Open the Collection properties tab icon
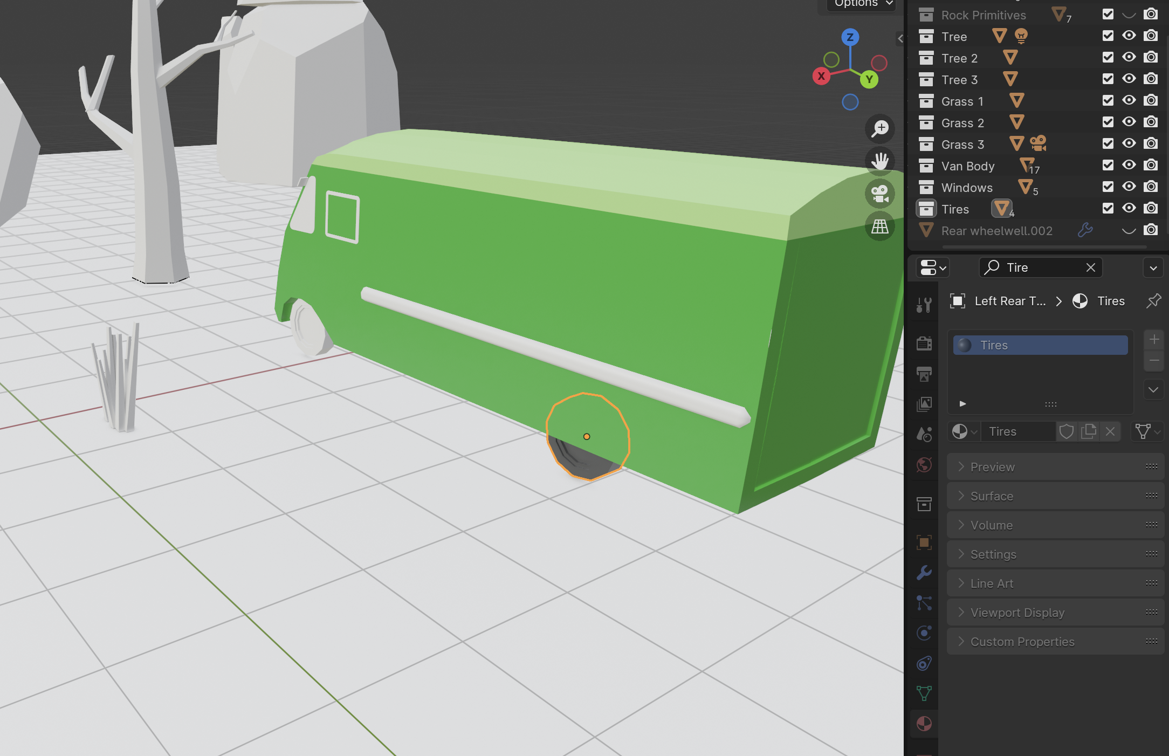 pos(924,504)
